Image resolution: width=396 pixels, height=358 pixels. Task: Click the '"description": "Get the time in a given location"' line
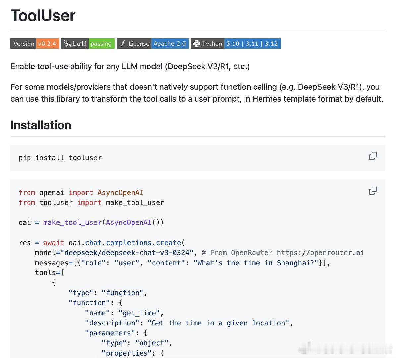(x=189, y=323)
